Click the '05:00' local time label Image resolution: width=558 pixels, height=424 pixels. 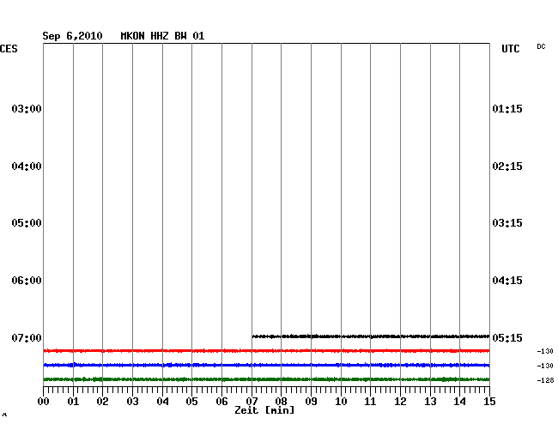coord(27,223)
